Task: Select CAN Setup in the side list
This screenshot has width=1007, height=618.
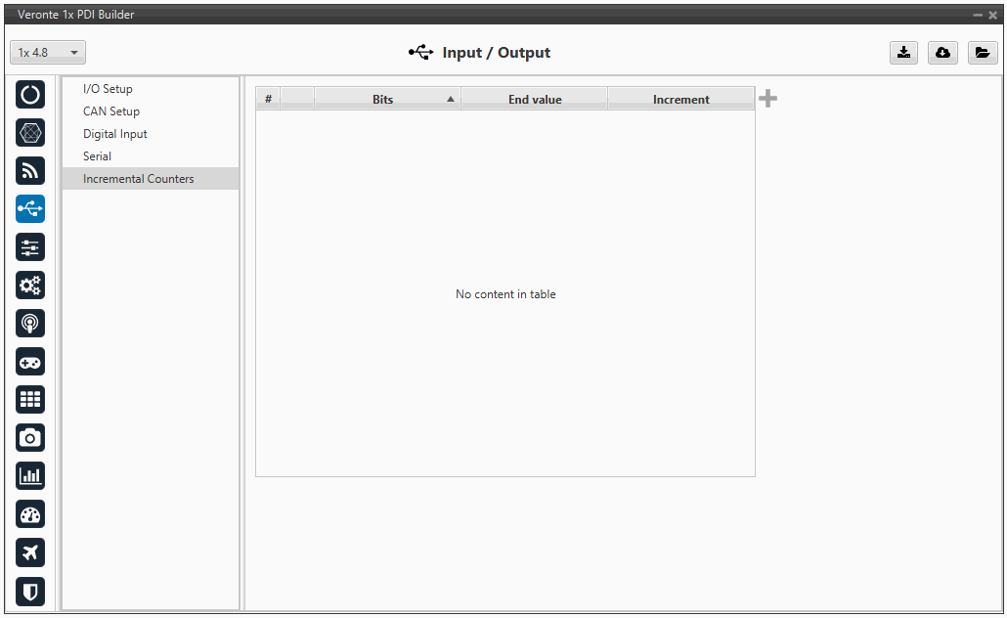Action: [111, 111]
